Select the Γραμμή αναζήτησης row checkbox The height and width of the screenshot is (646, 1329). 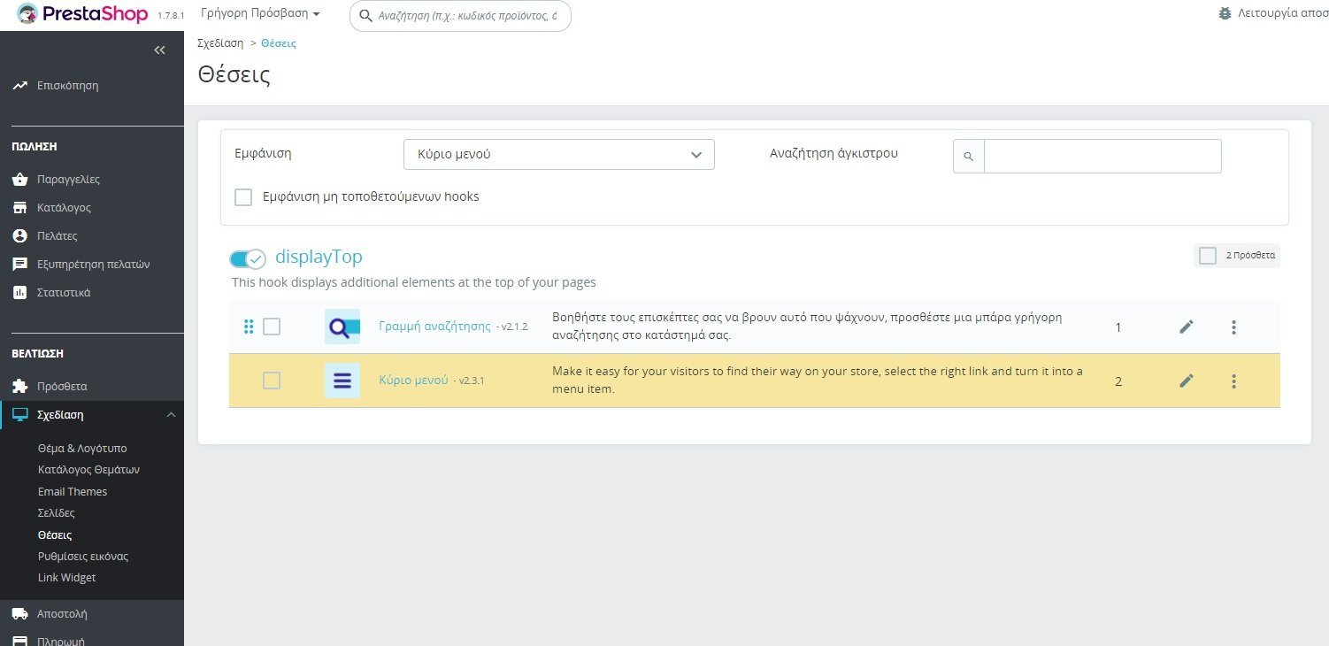point(272,327)
